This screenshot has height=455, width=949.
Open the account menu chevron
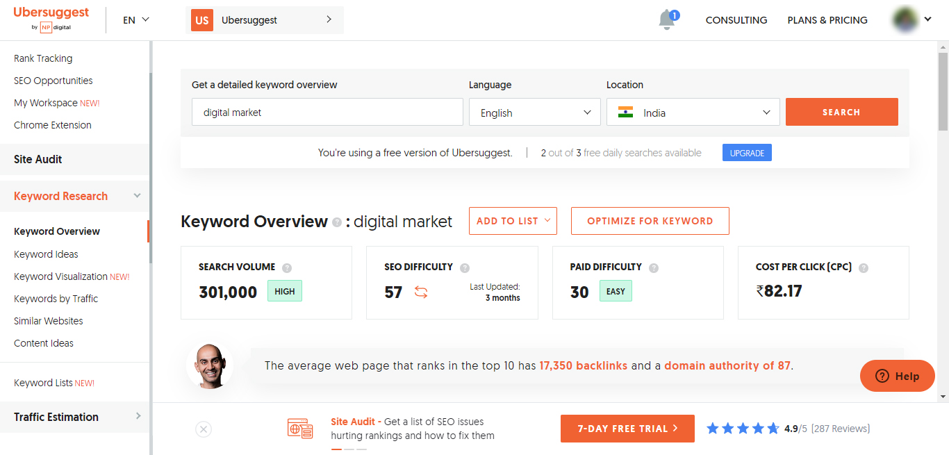pyautogui.click(x=927, y=19)
